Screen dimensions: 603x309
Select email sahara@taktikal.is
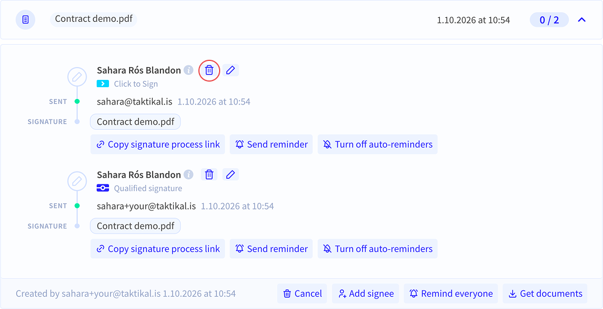click(135, 102)
